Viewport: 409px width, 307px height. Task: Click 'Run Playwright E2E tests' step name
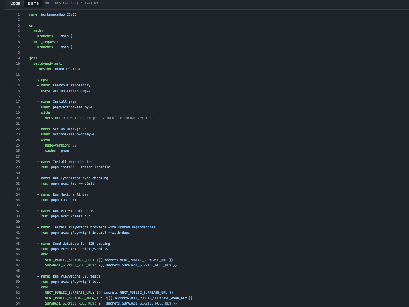[76, 276]
